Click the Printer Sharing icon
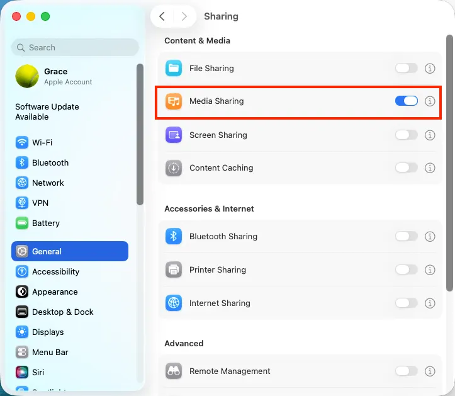 pyautogui.click(x=174, y=269)
